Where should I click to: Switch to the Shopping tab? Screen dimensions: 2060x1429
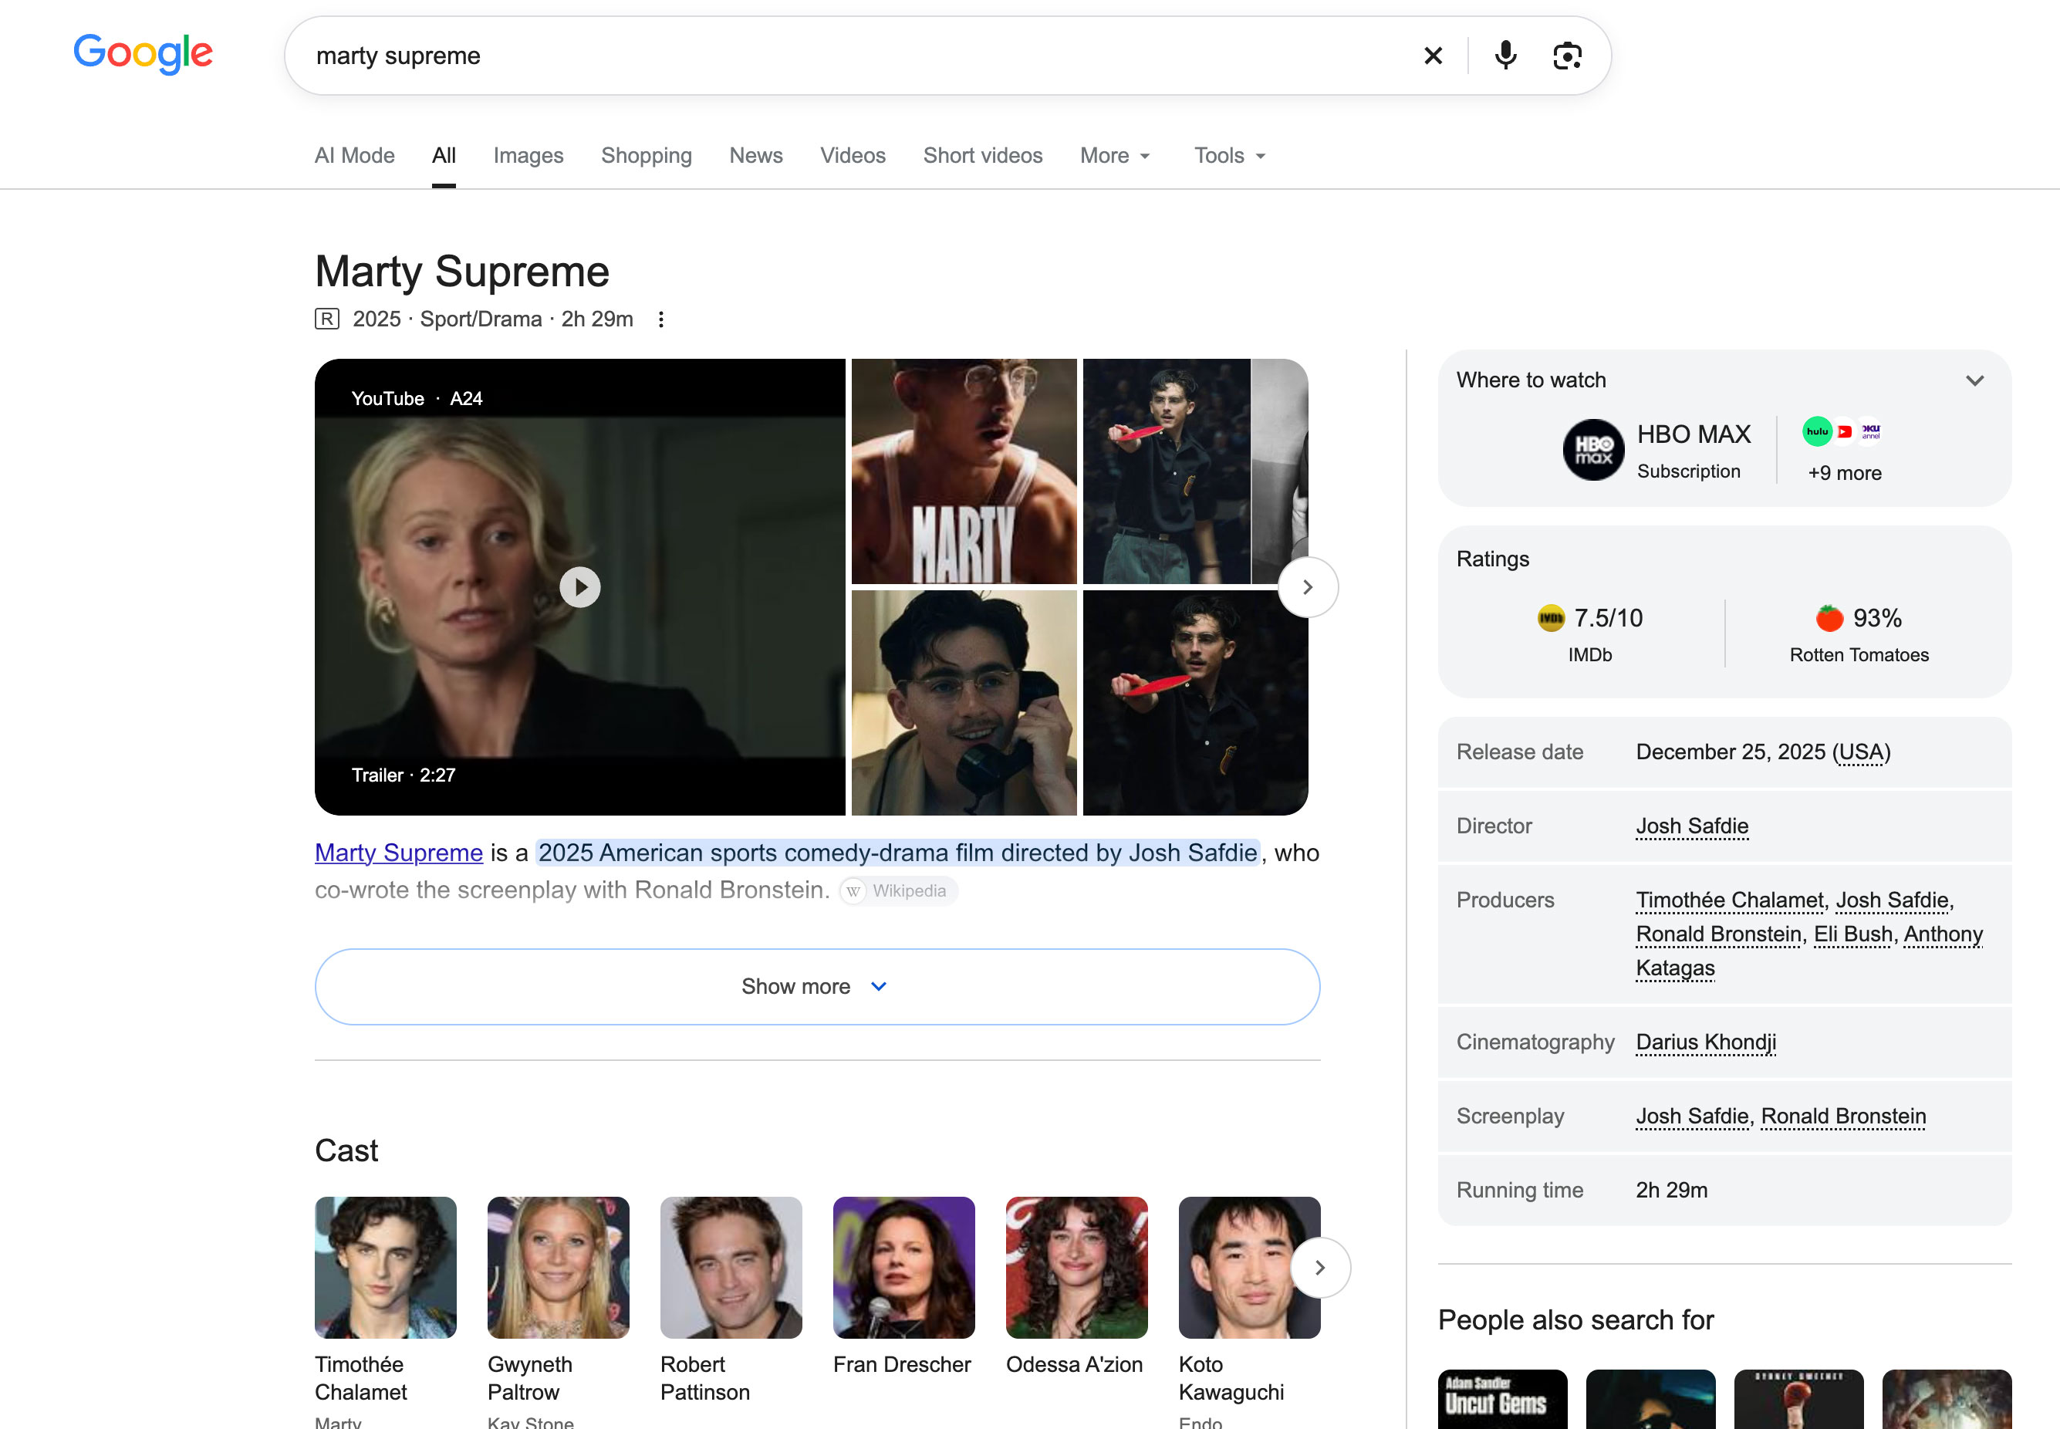tap(647, 156)
